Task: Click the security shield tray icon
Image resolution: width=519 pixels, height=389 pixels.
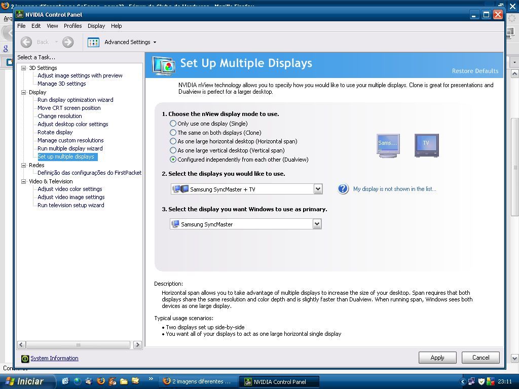Action: 481,382
